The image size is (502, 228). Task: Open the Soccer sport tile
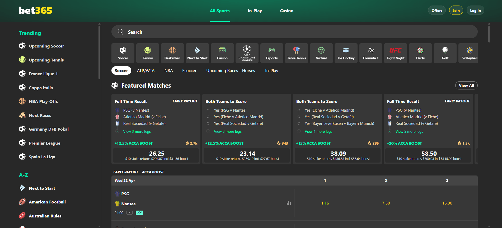click(x=123, y=53)
